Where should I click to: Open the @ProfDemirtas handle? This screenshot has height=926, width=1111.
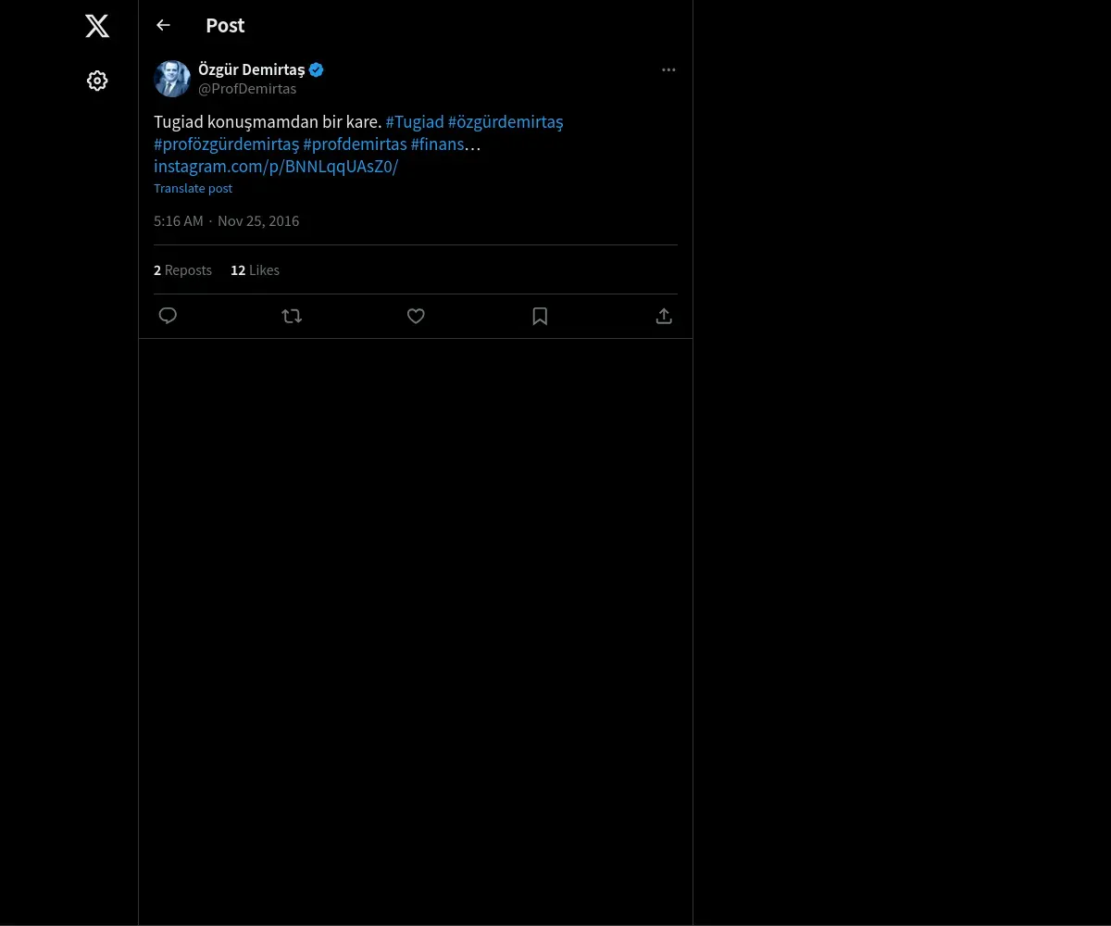pyautogui.click(x=247, y=89)
